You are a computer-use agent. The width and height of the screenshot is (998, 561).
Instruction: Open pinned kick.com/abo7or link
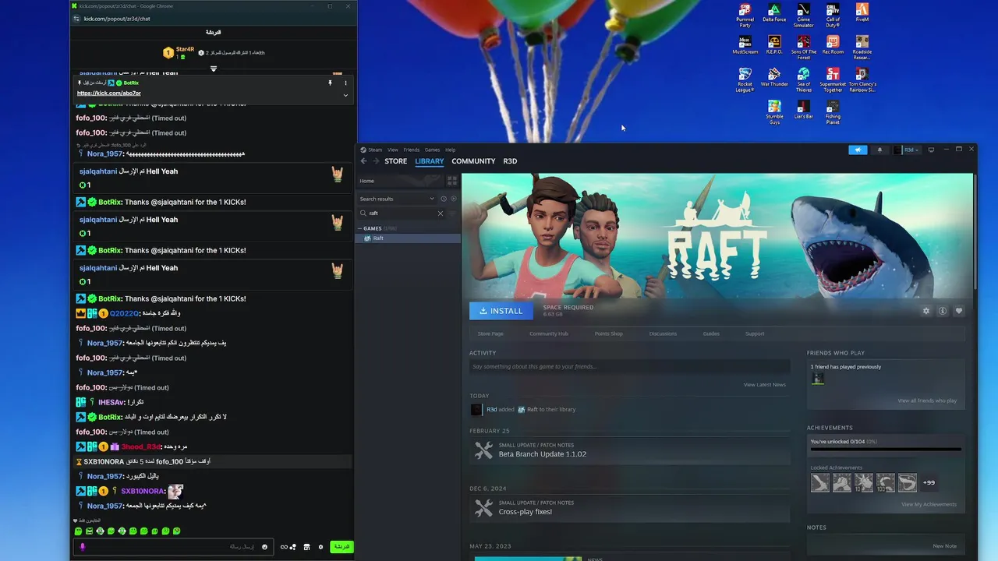click(x=109, y=93)
